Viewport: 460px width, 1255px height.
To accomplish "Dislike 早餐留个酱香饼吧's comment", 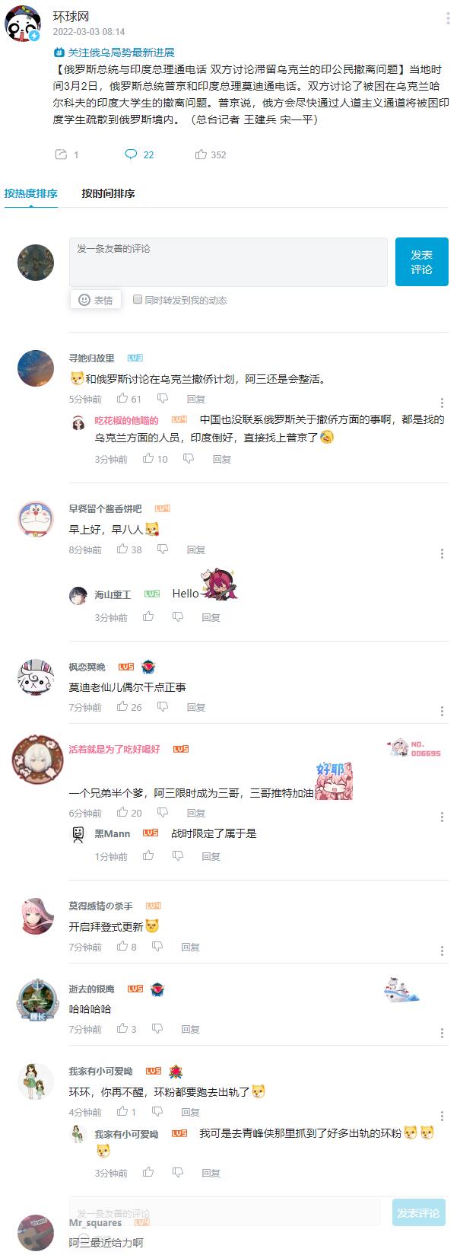I will click(163, 549).
